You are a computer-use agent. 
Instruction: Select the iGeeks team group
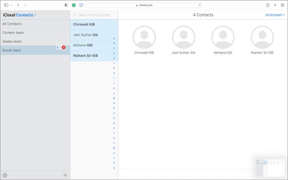[x=35, y=42]
